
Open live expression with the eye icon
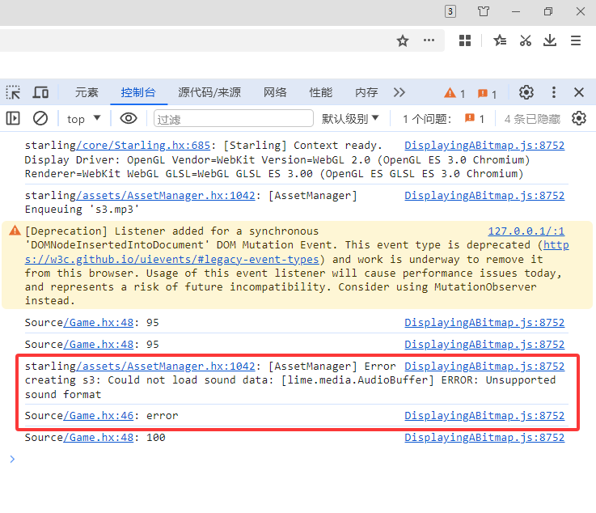point(128,118)
